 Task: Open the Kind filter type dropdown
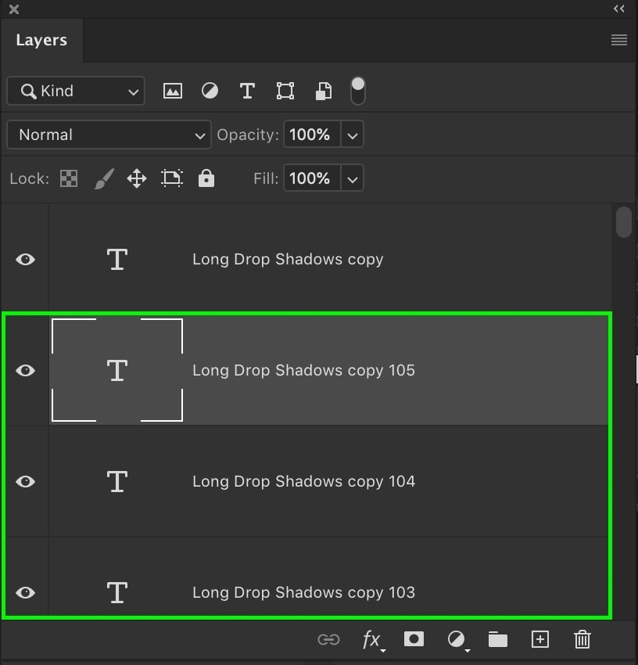point(76,91)
